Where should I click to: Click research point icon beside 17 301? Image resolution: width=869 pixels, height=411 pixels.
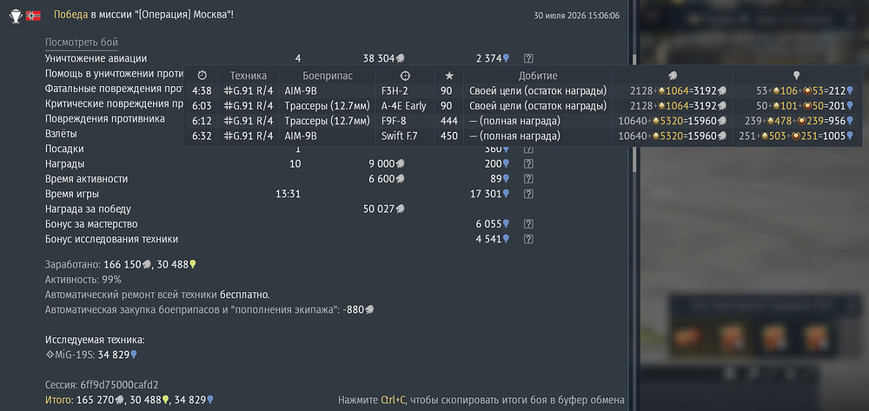pyautogui.click(x=506, y=194)
